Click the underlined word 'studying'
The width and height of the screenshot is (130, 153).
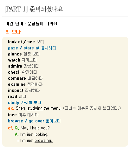(x=35, y=108)
